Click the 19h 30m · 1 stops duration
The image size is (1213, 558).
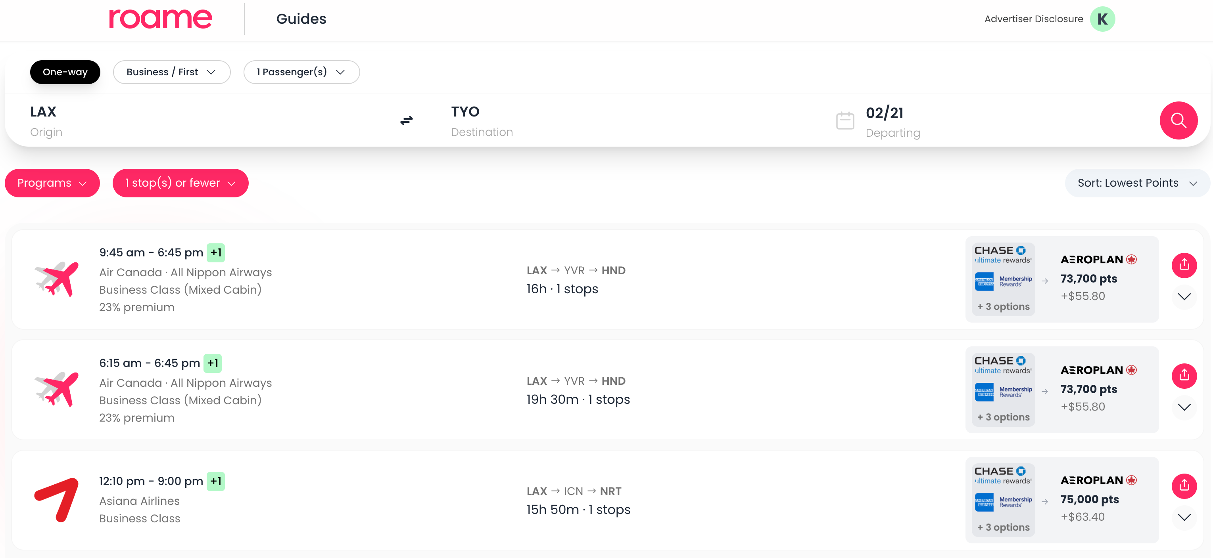click(x=578, y=399)
